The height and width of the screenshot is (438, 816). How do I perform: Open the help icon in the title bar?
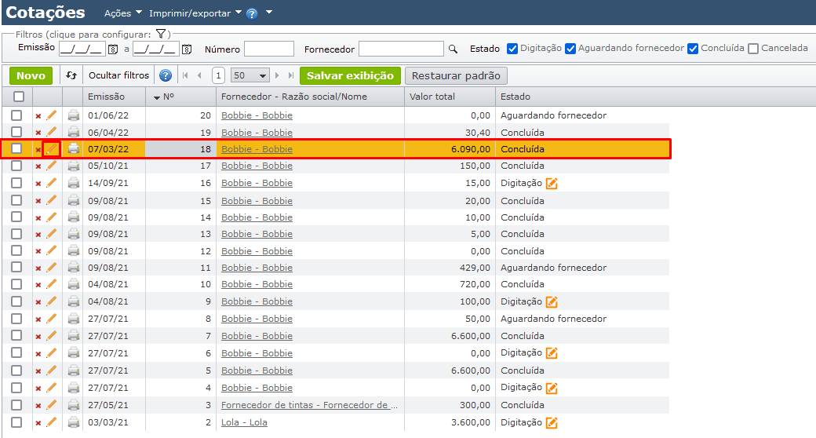tap(252, 13)
